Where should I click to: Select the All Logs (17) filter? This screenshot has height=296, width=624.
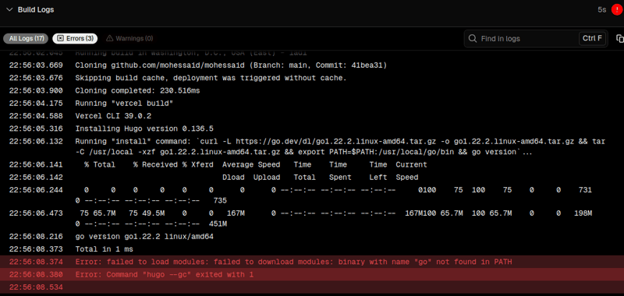(27, 38)
